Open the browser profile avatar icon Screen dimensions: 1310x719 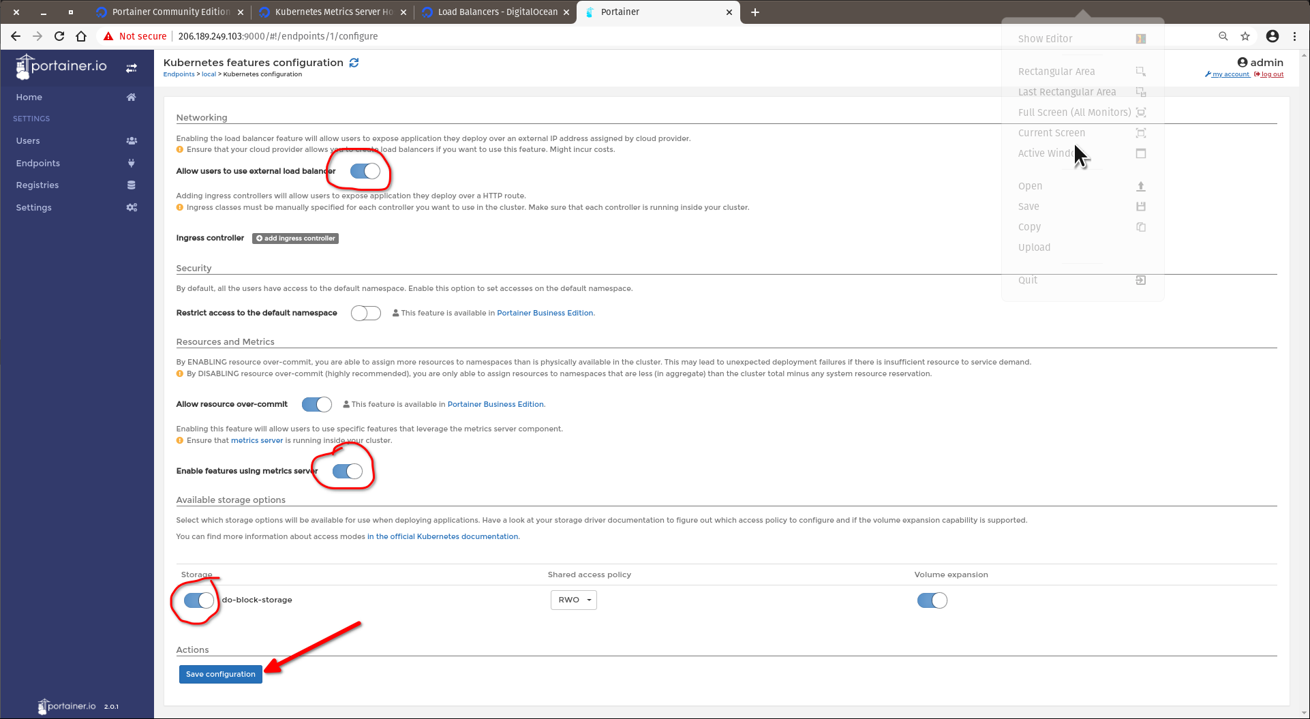1272,36
